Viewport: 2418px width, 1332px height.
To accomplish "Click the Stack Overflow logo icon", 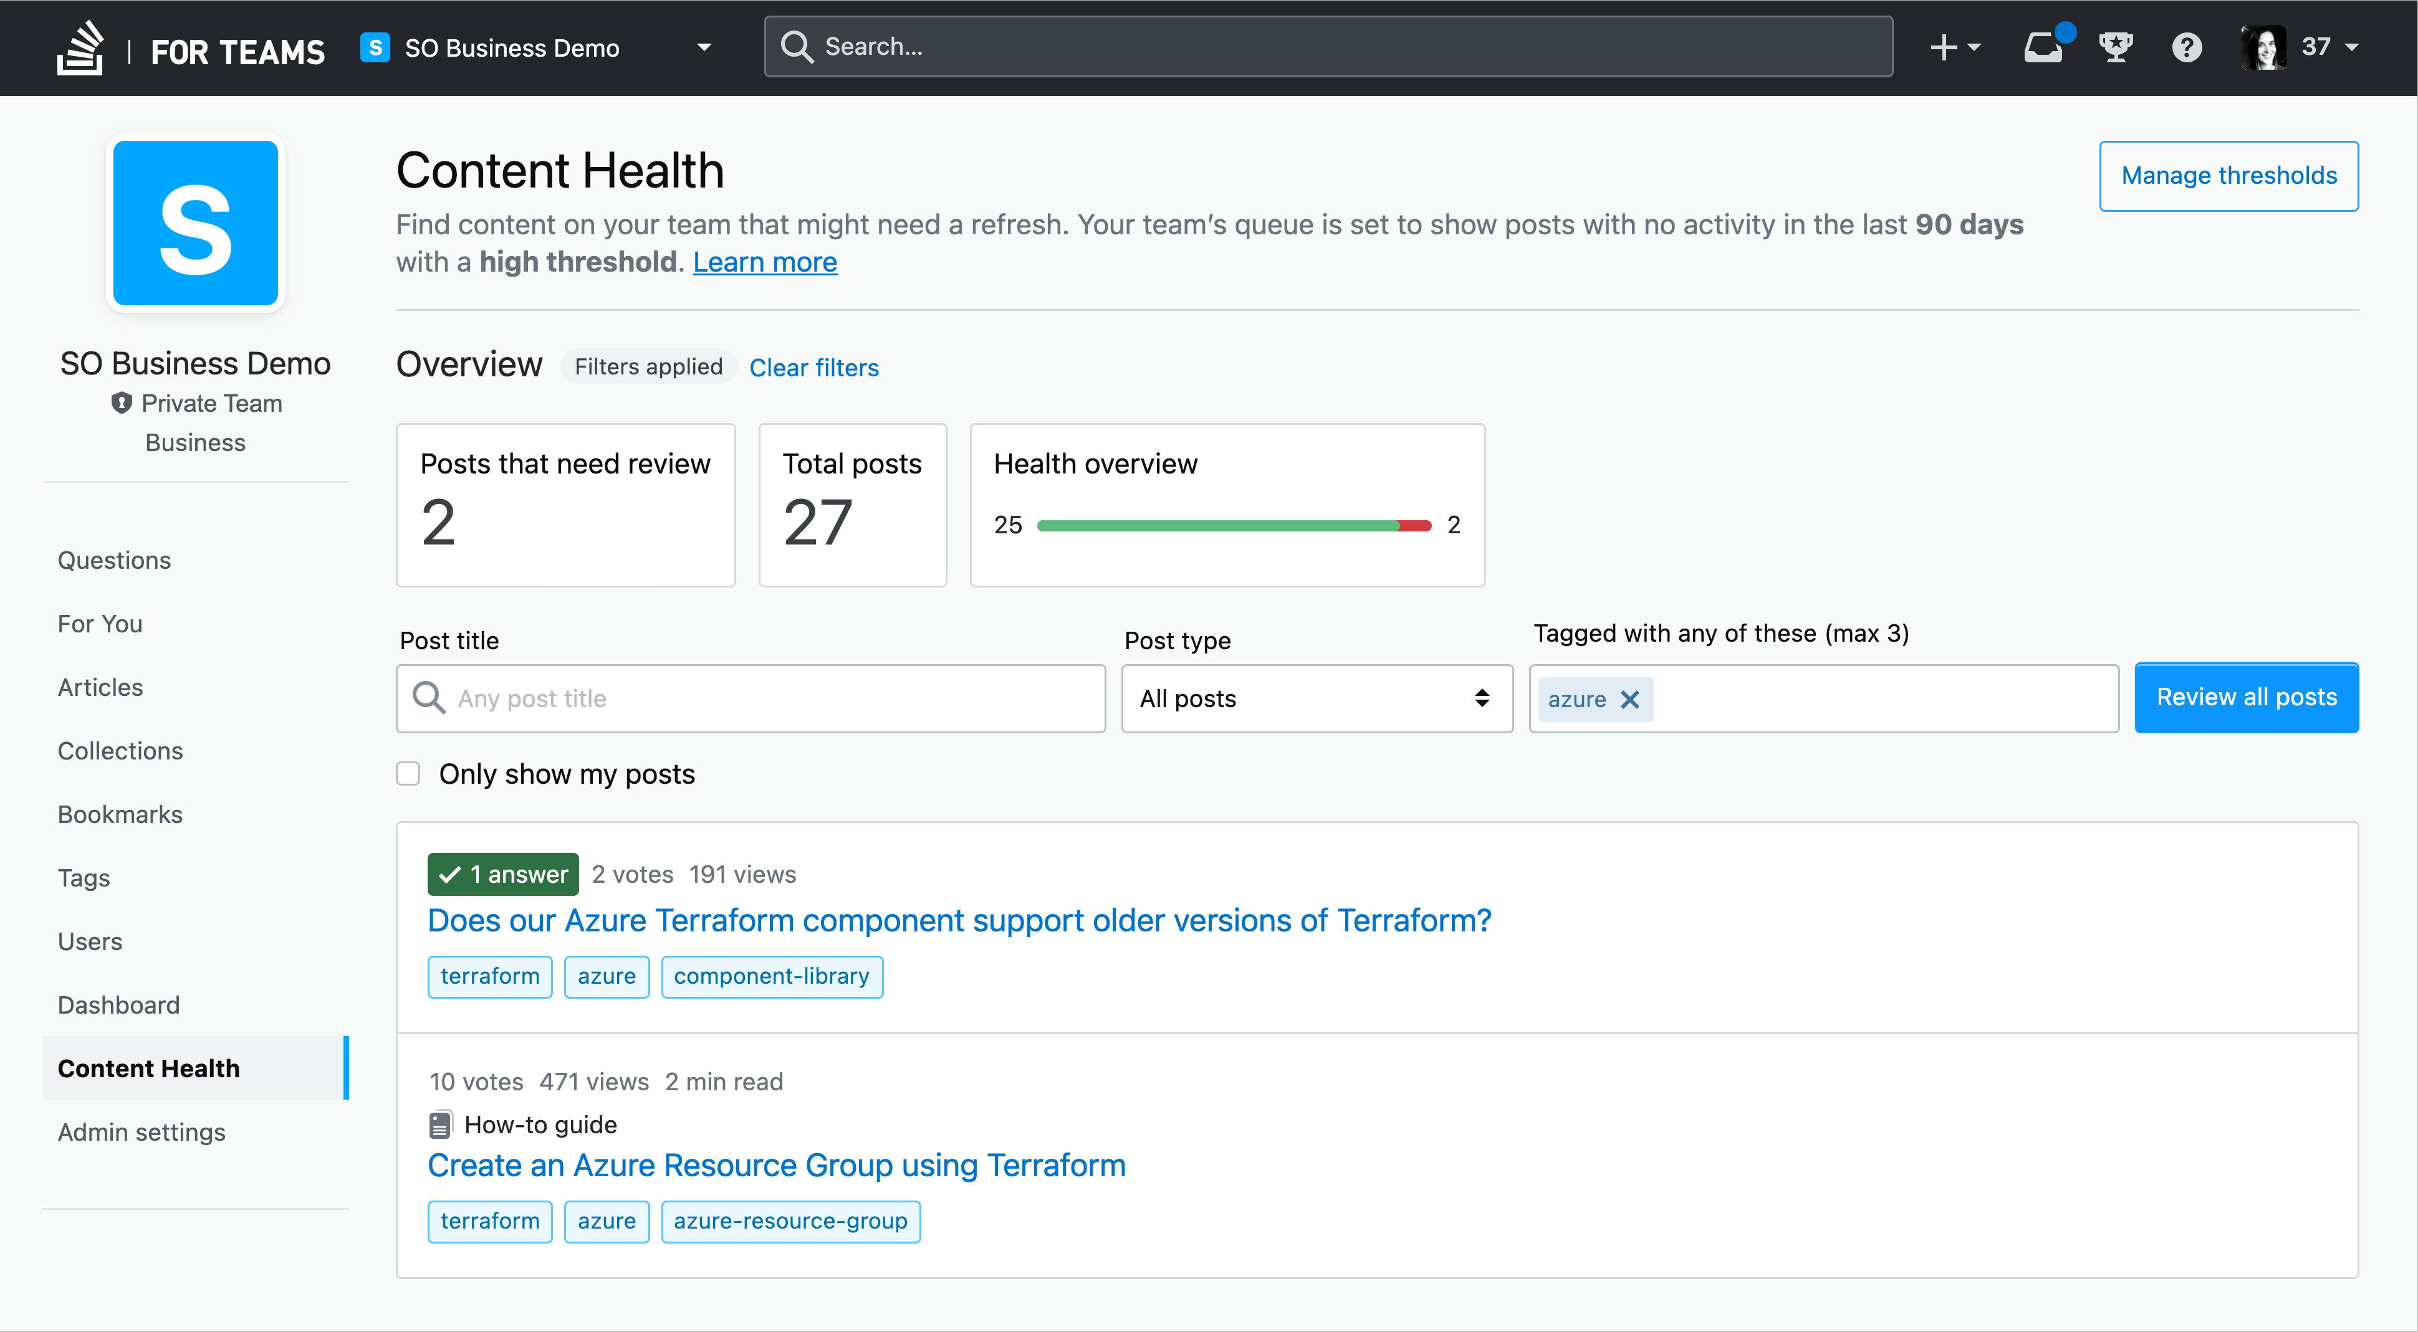I will tap(81, 48).
